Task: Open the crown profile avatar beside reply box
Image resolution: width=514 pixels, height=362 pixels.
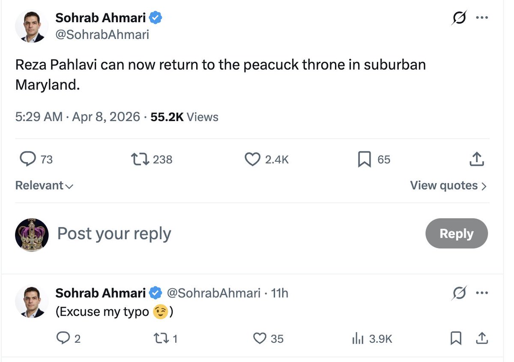Action: [32, 234]
